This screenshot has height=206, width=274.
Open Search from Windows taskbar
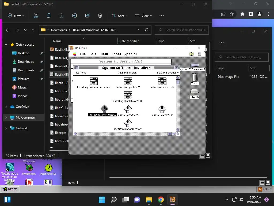click(x=113, y=200)
